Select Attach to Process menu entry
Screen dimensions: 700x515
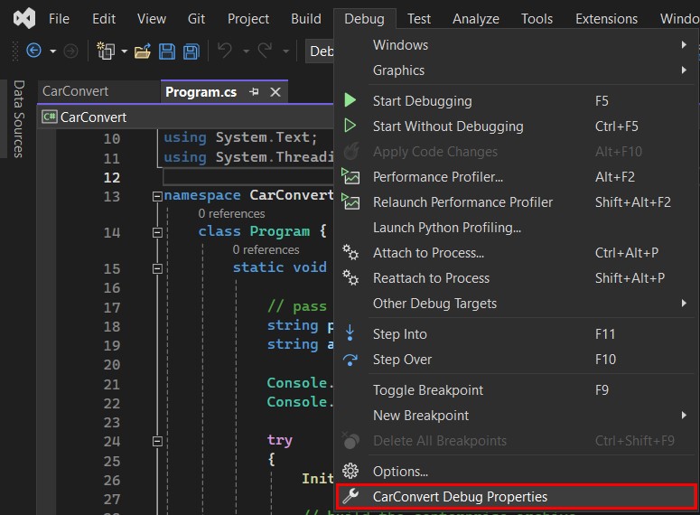click(428, 253)
